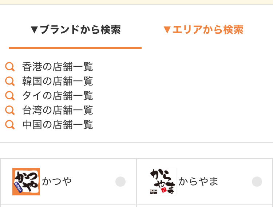Viewport: 273px width, 207px height.
Task: Click the magnifier icon beside 台湾の店舗一覧
Action: click(10, 110)
